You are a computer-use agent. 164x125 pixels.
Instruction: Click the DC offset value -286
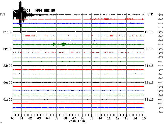(x=160, y=49)
